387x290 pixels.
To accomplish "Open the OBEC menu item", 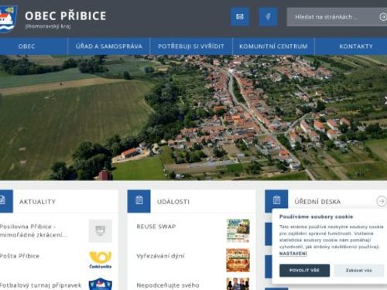I will (x=26, y=46).
